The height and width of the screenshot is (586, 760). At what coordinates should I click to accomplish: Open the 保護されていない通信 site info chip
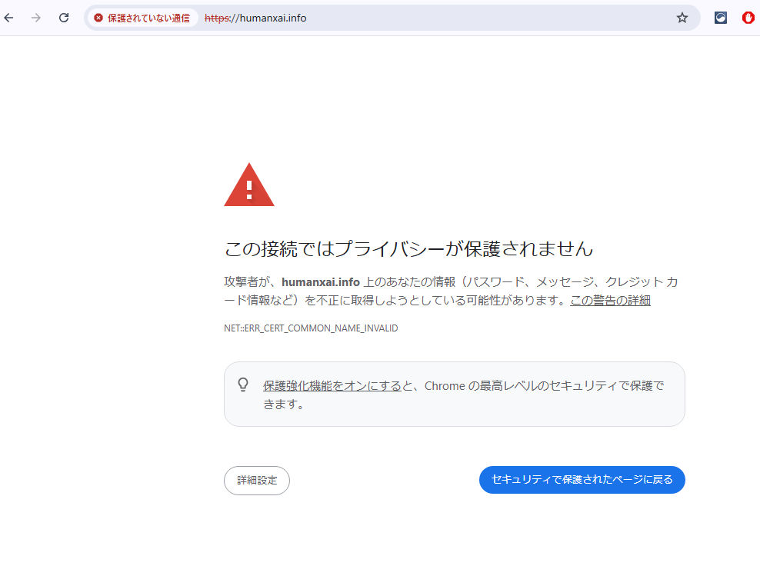pyautogui.click(x=142, y=18)
